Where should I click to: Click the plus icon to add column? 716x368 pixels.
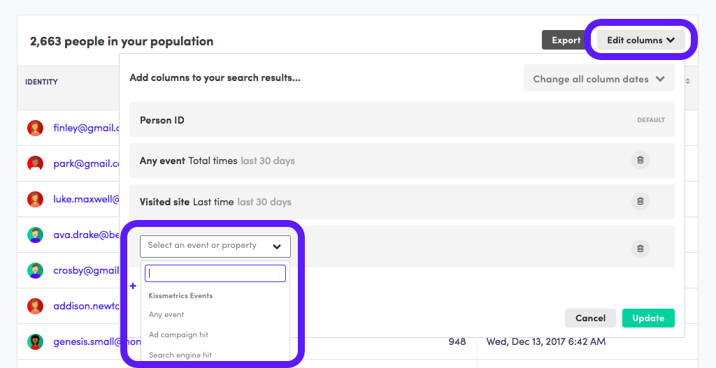pos(133,286)
